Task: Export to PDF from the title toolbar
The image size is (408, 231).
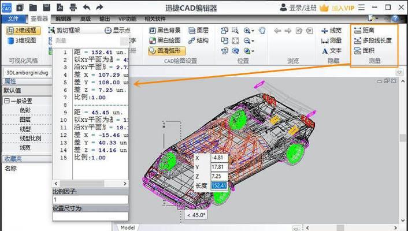Action: (x=60, y=8)
